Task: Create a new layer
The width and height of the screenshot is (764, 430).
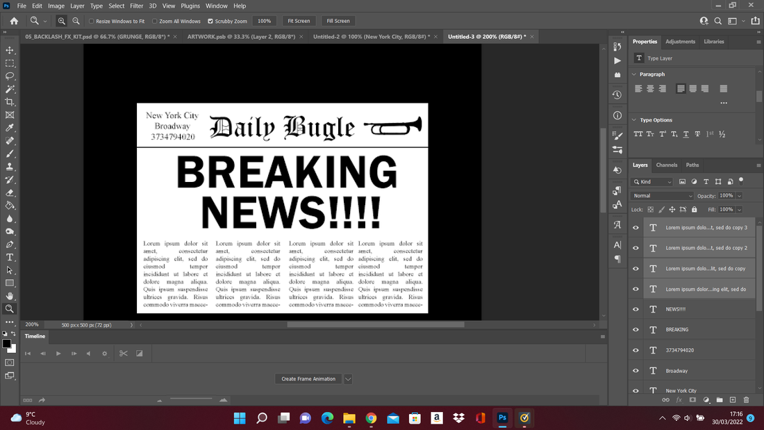Action: click(x=733, y=399)
